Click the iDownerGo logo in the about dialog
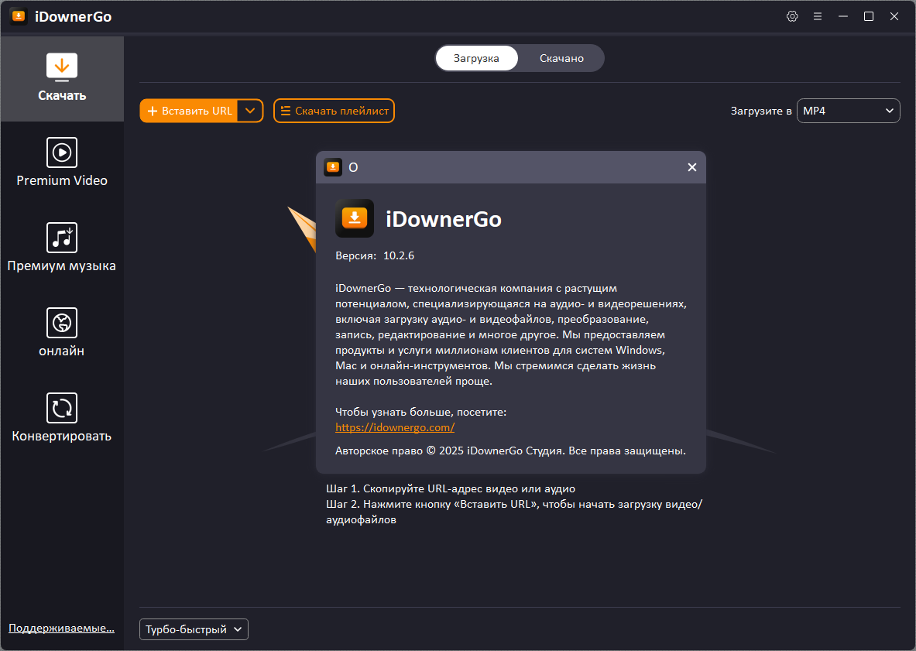Screen dimensions: 916x651 pos(354,218)
